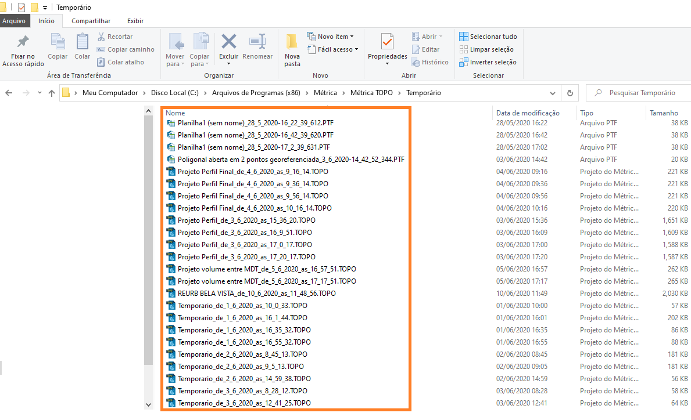Click the Nova pasta folder icon
The width and height of the screenshot is (691, 420).
(292, 42)
